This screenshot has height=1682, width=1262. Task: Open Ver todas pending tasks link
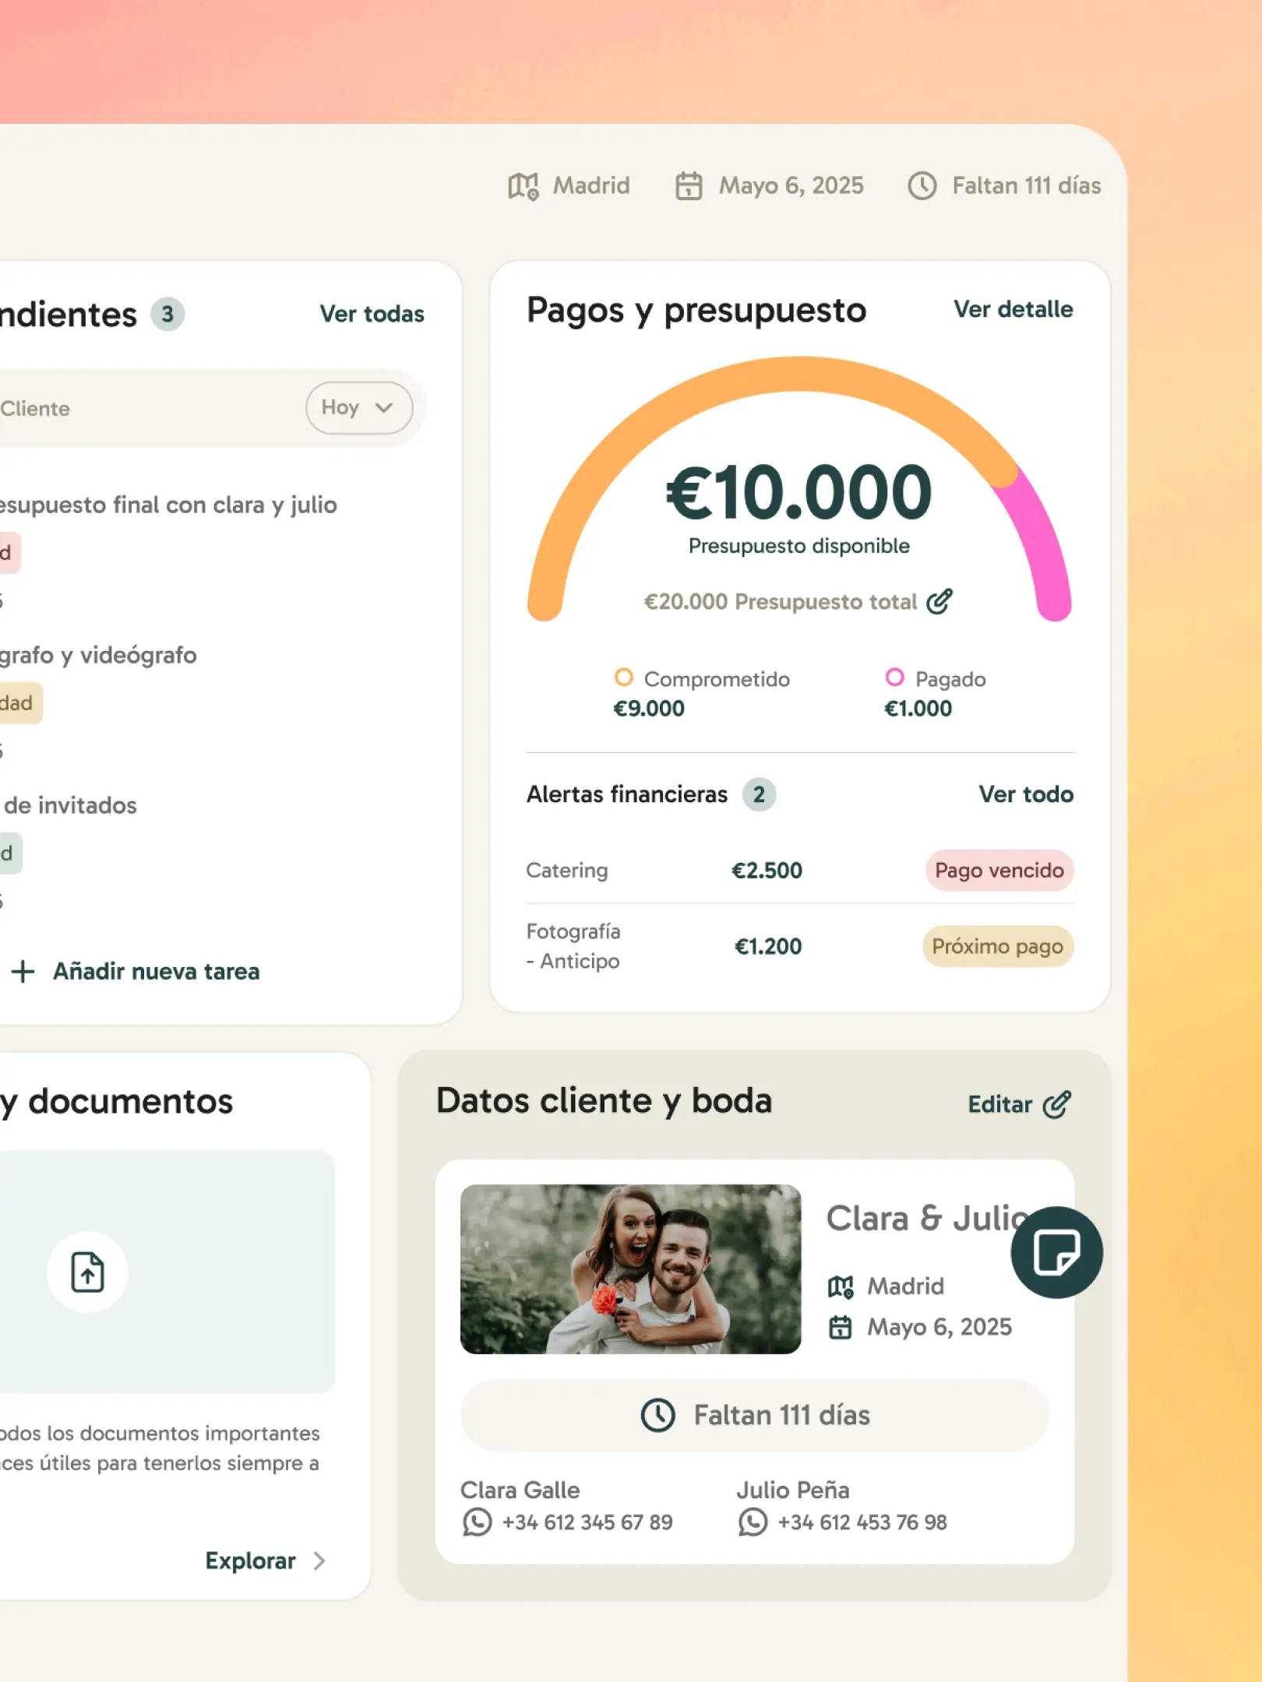[372, 314]
